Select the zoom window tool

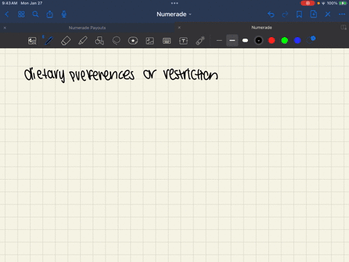point(32,41)
